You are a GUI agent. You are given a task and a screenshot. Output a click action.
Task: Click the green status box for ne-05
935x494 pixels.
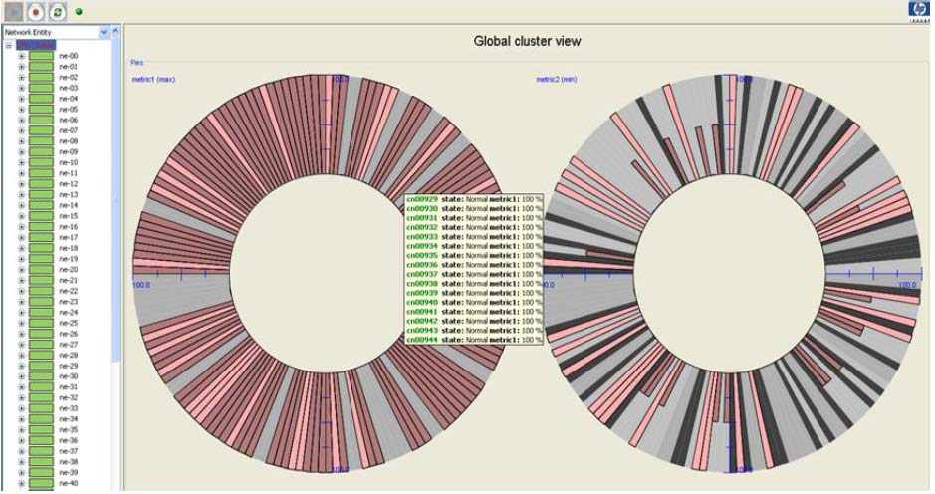(41, 110)
